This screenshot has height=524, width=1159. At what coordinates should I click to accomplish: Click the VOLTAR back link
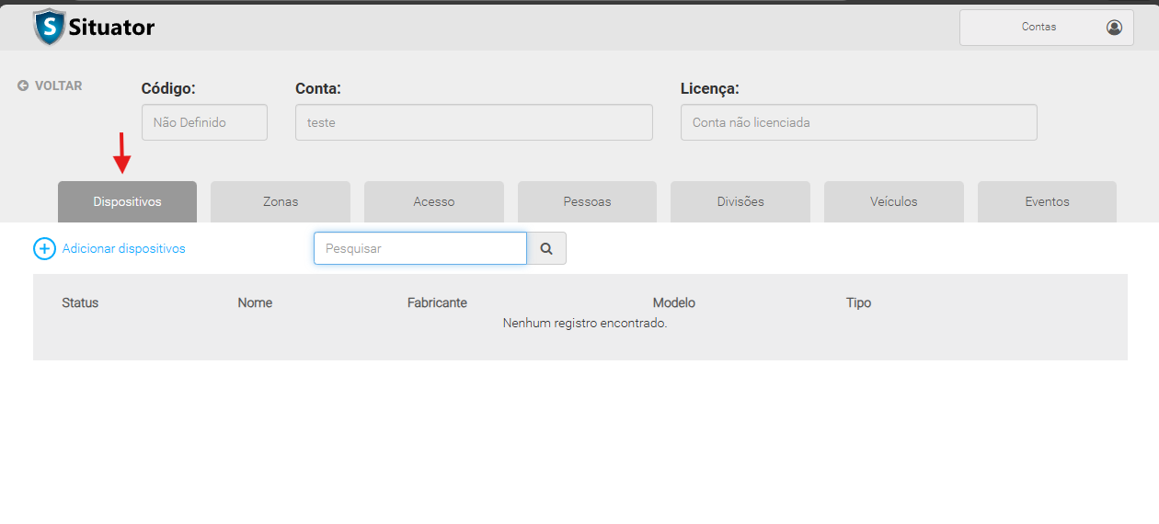(58, 85)
